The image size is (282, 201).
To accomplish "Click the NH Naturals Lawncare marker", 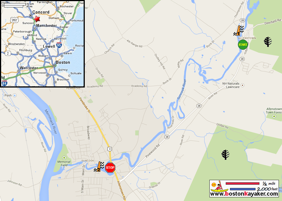I will [x=242, y=85].
